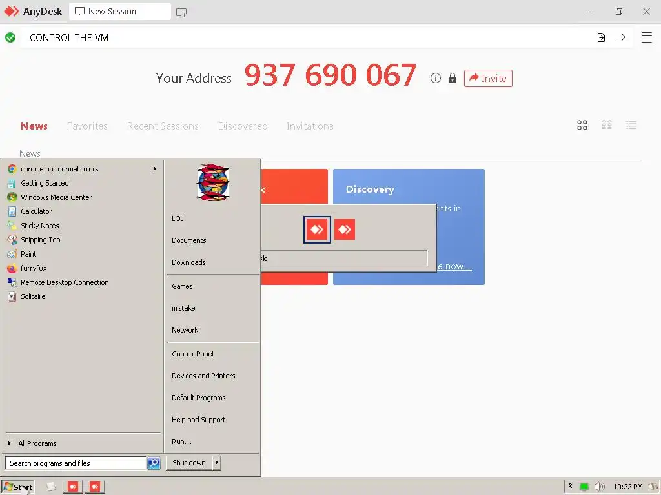
Task: Select second AnyDesk icon in task switcher
Action: pyautogui.click(x=345, y=229)
